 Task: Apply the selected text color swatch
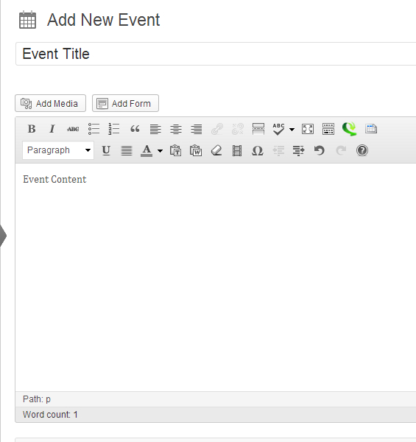pos(147,150)
